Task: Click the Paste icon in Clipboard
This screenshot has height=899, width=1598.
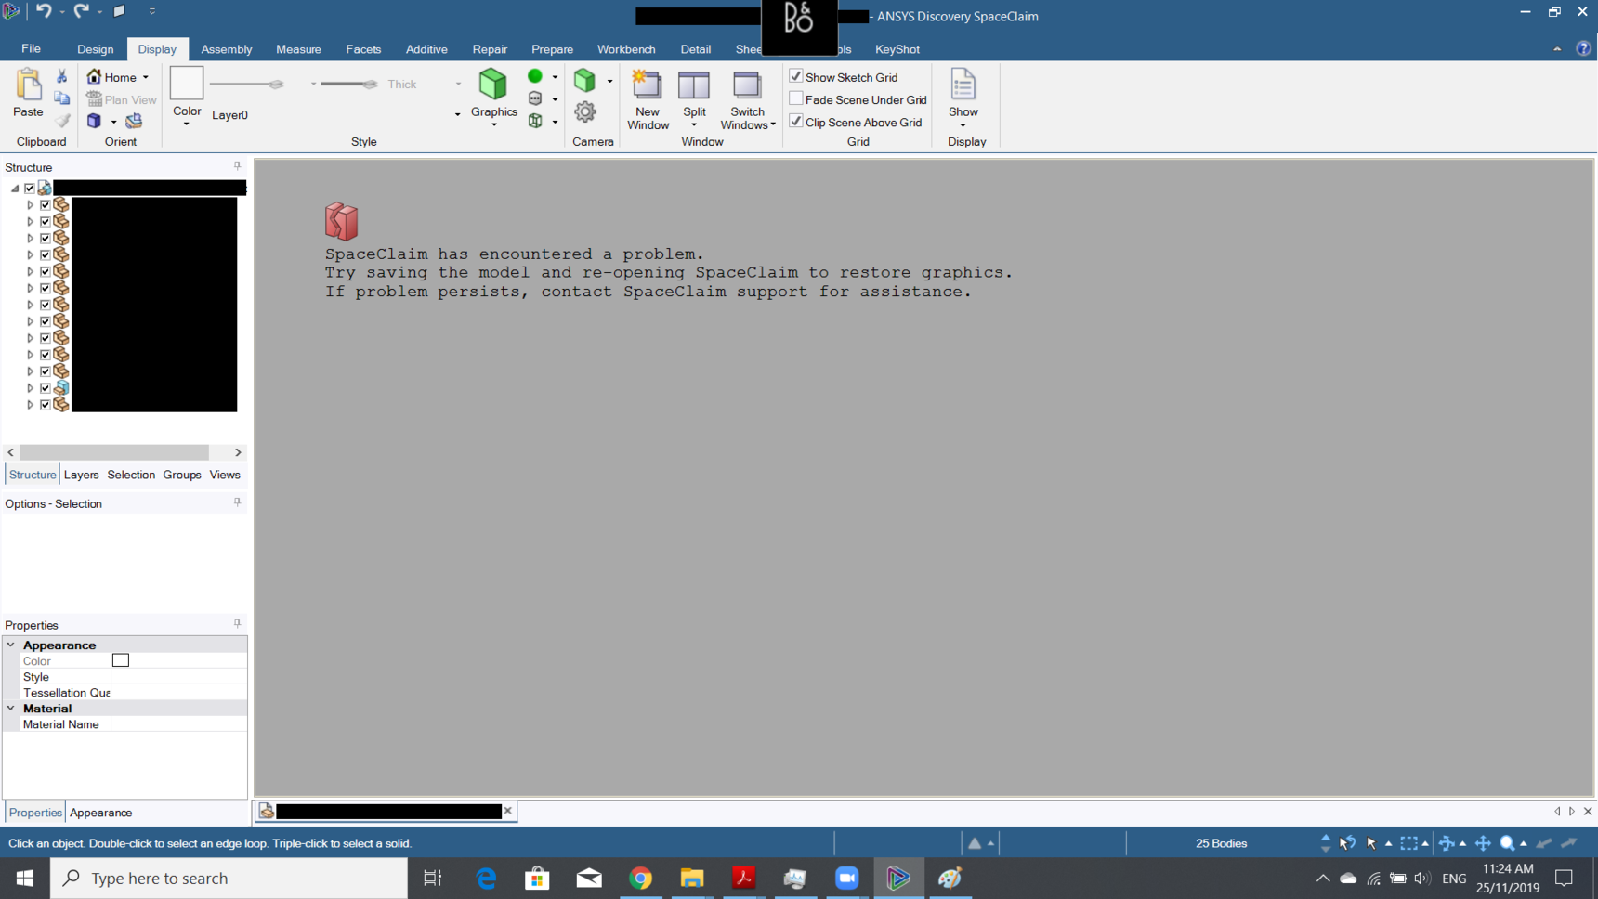Action: pos(28,85)
